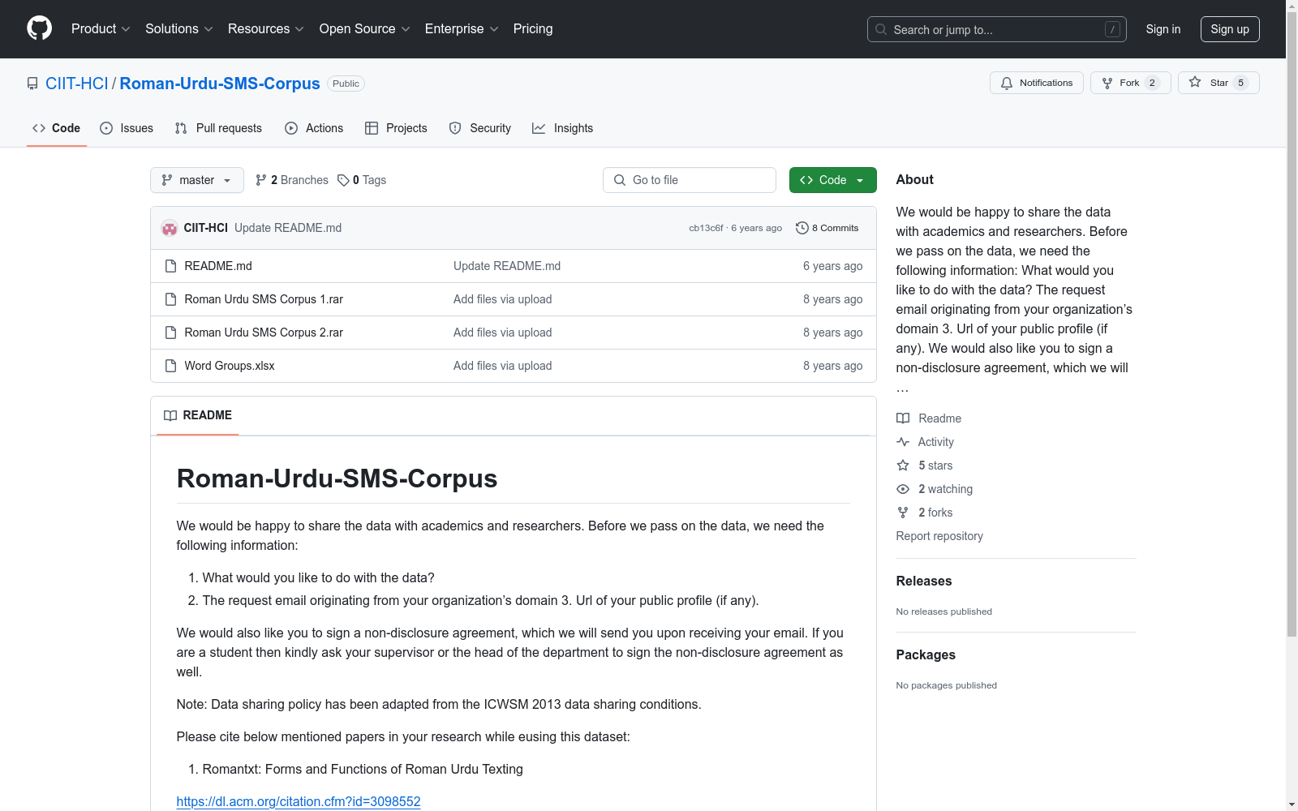Open Corpus 1.rar Add files via upload commit
This screenshot has width=1298, height=811.
coord(503,299)
